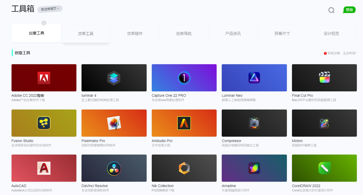Click description 矢量图插图设计软件
This screenshot has height=195, width=363.
[236, 190]
